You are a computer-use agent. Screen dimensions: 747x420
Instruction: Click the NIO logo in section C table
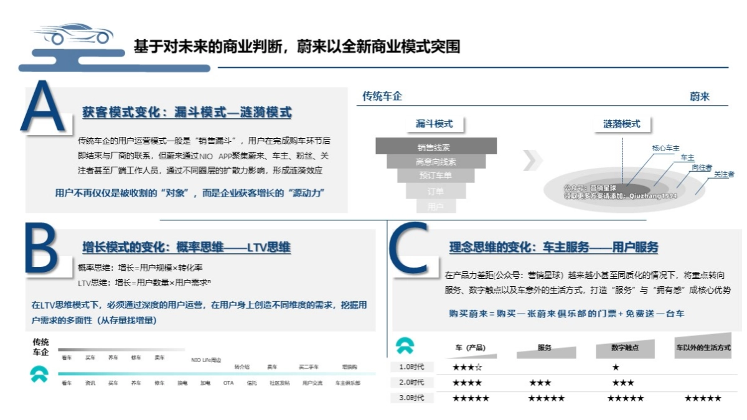coord(406,346)
